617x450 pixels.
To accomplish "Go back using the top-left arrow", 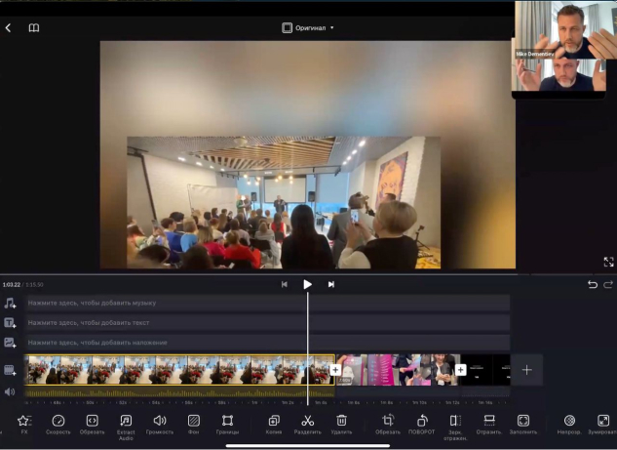I will 8,27.
